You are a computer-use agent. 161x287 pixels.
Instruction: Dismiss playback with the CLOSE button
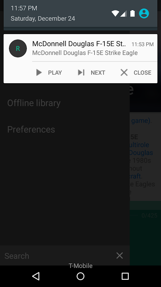tap(136, 72)
